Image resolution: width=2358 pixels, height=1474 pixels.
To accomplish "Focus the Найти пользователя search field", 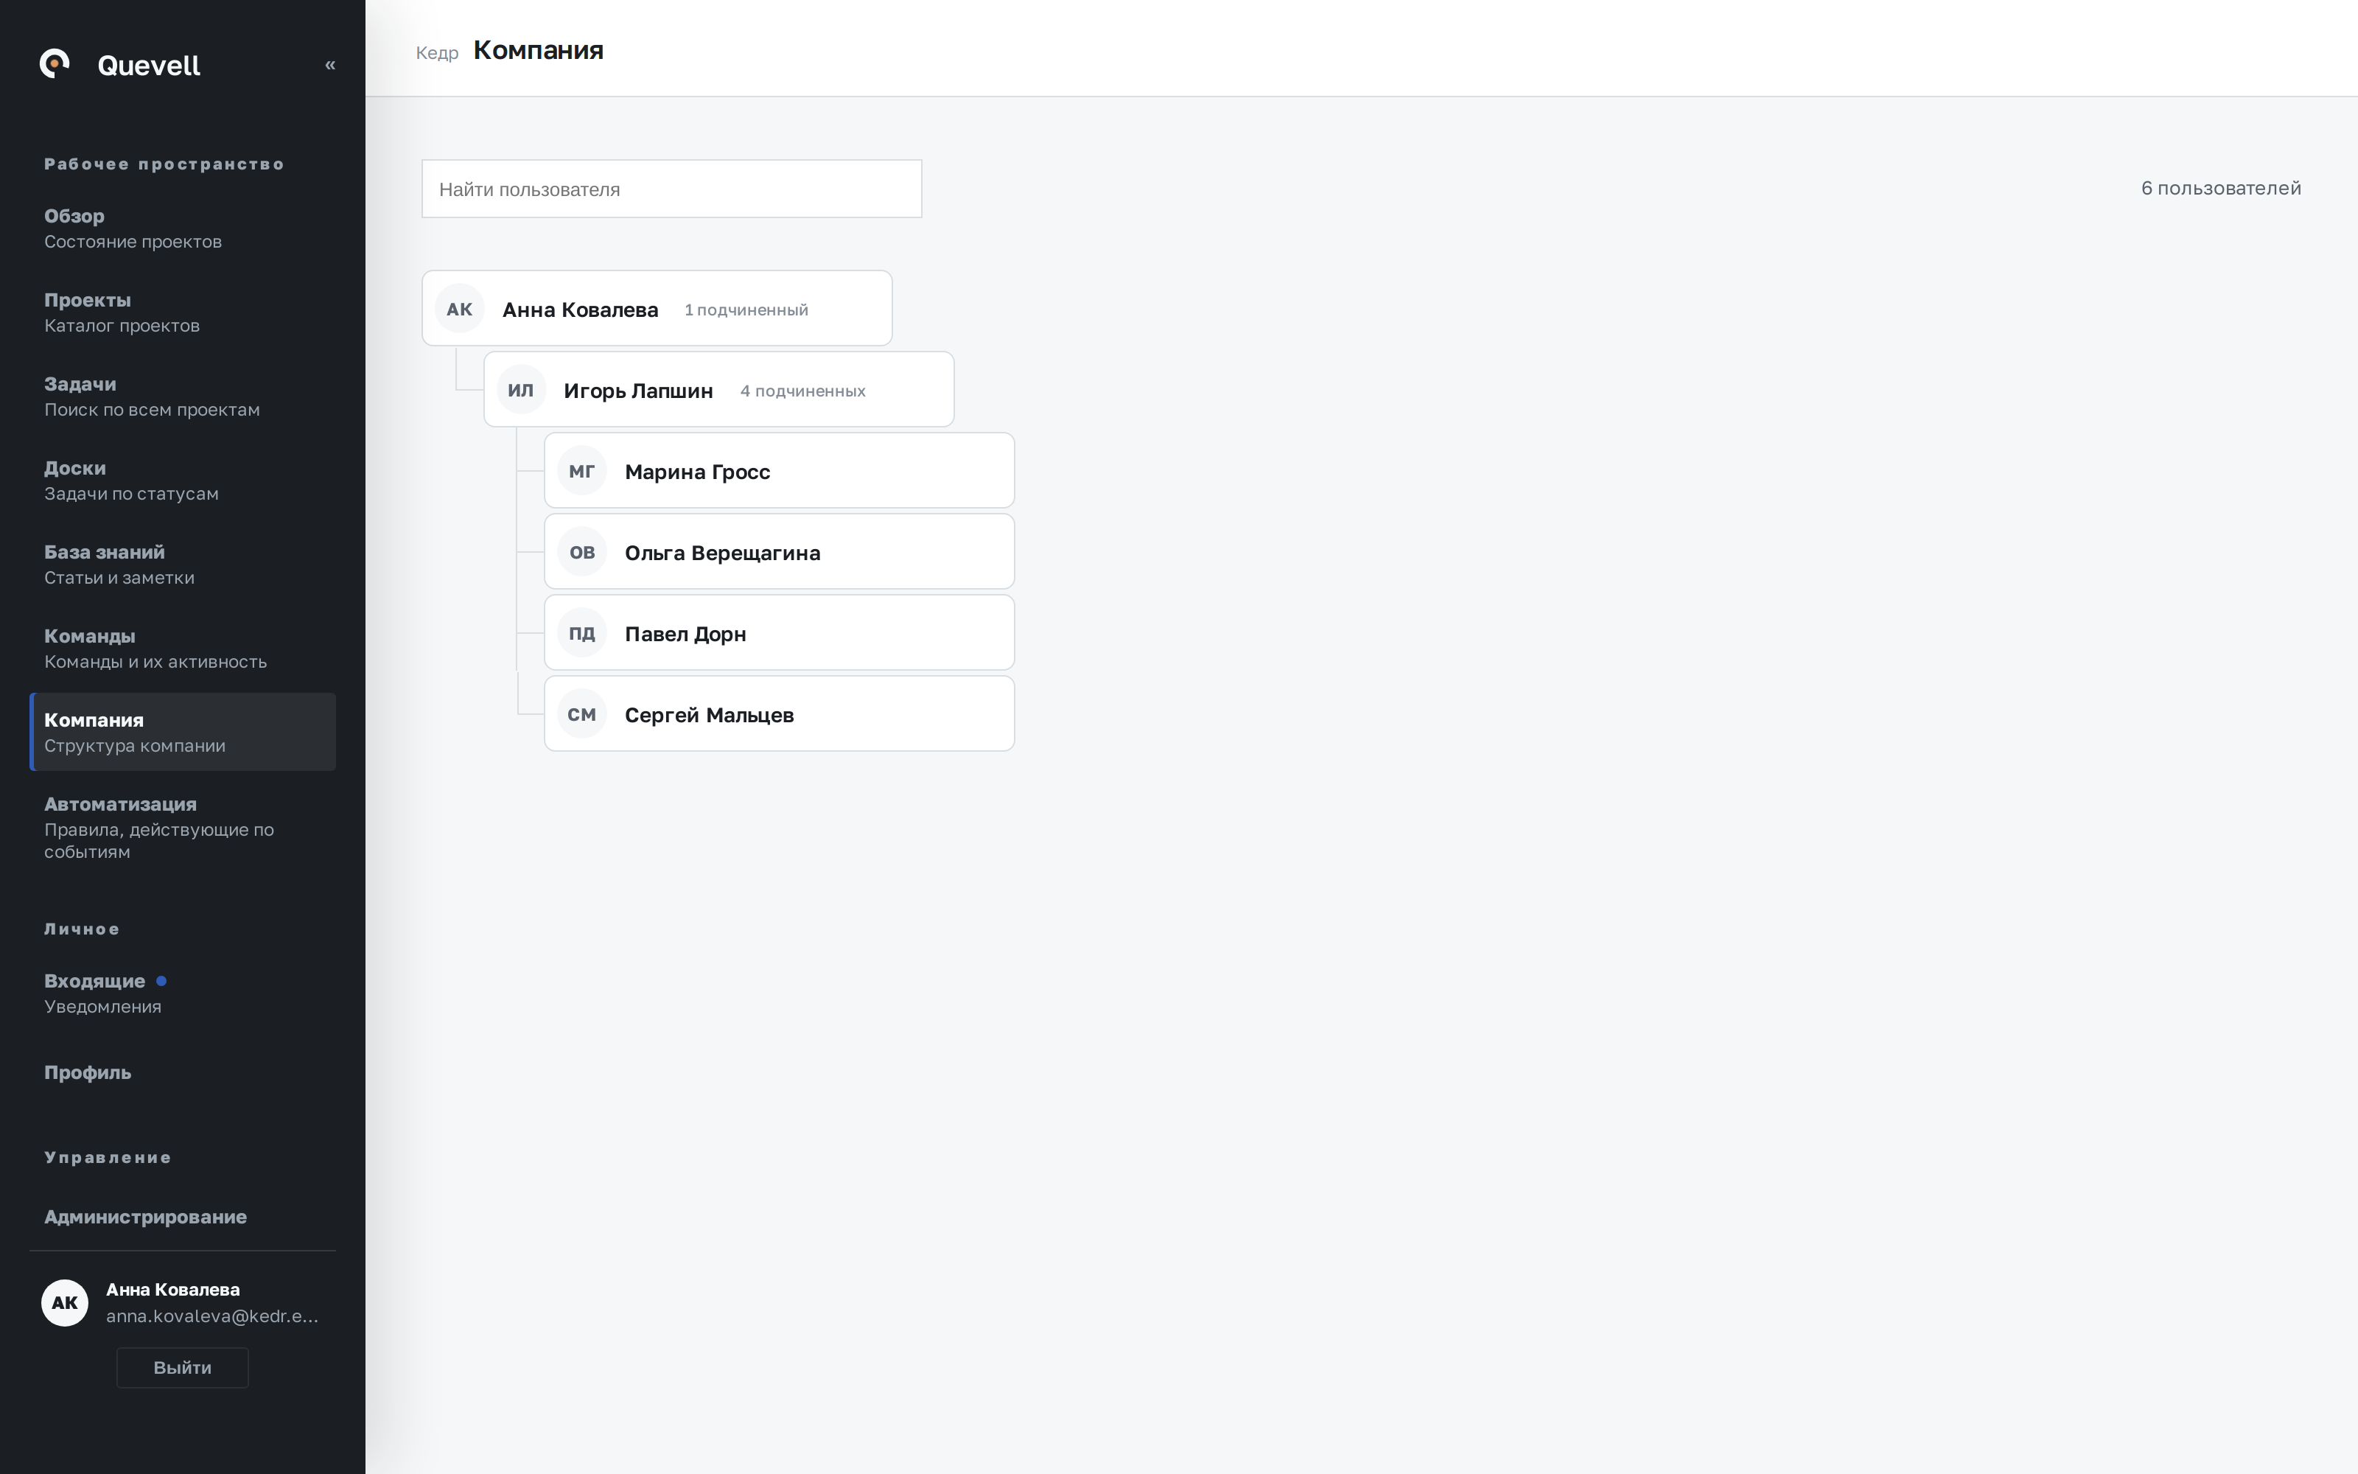I will pyautogui.click(x=671, y=188).
